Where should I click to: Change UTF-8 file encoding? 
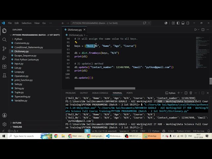pyautogui.click(x=134, y=131)
